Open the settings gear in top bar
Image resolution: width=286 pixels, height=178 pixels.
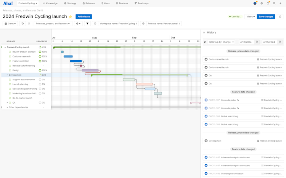[262, 3]
